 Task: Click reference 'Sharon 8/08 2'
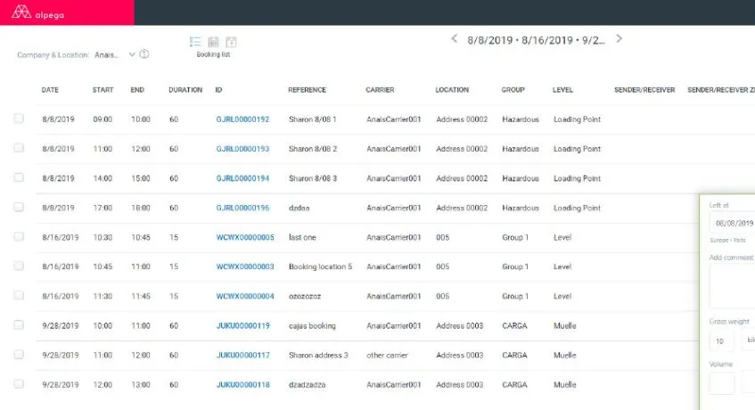pos(313,149)
